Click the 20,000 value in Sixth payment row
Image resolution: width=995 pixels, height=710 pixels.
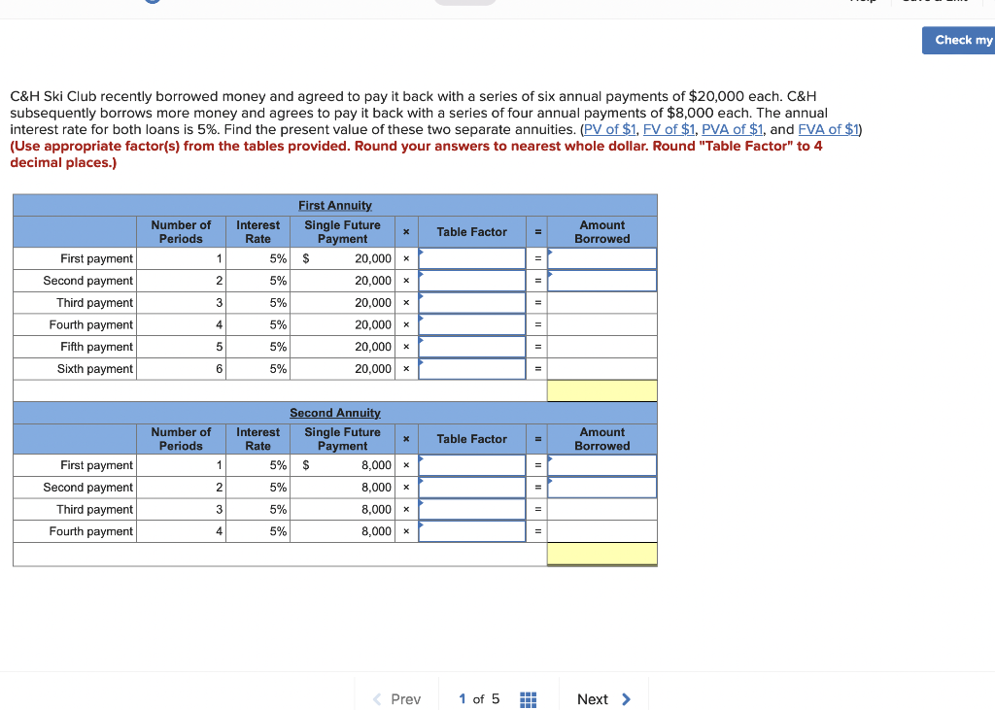(373, 369)
